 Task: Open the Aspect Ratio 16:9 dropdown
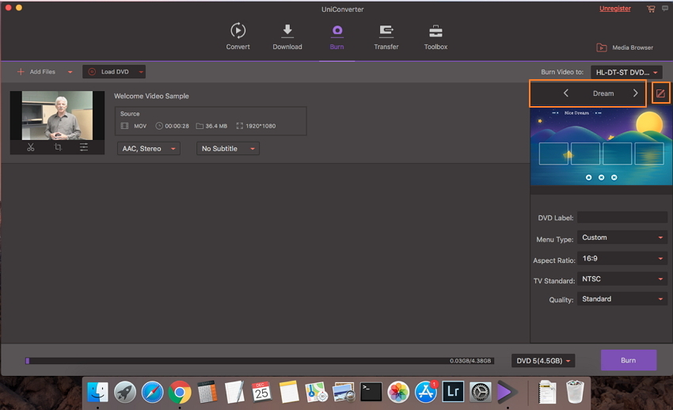point(622,258)
